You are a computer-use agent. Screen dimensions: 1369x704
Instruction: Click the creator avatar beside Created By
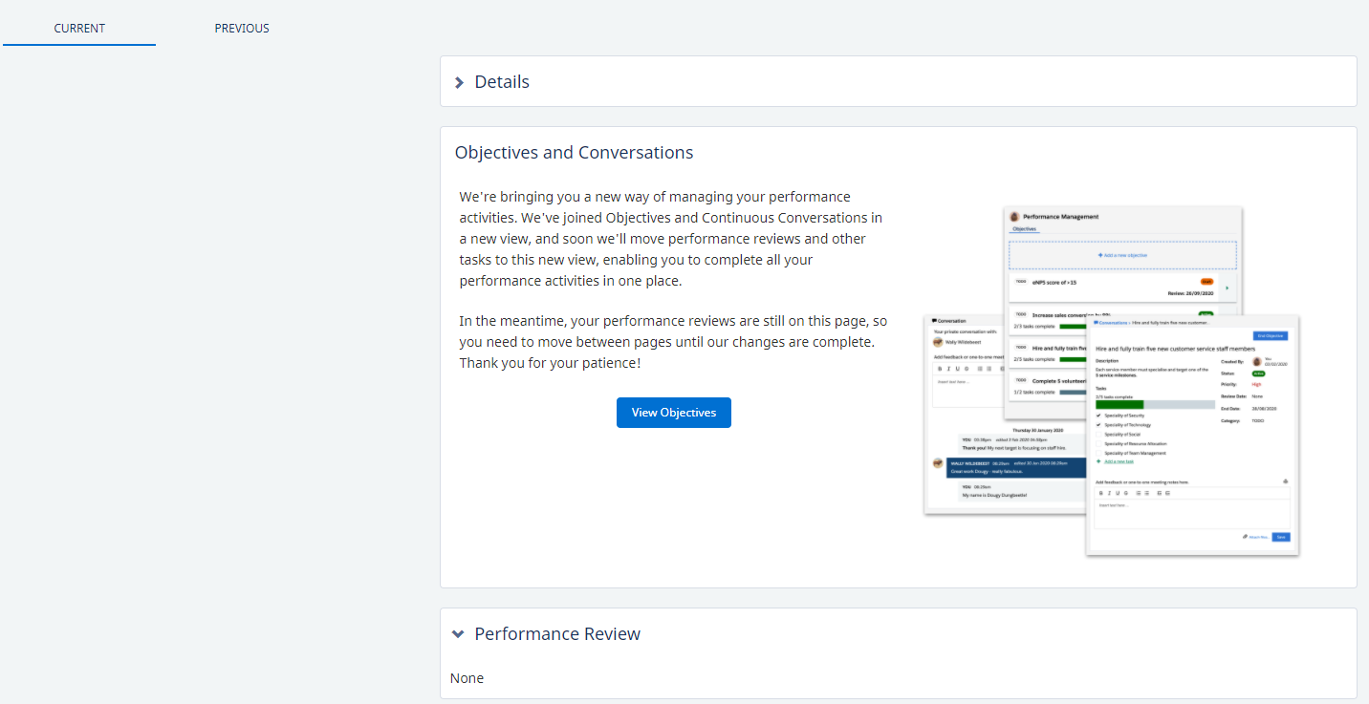click(x=1256, y=362)
